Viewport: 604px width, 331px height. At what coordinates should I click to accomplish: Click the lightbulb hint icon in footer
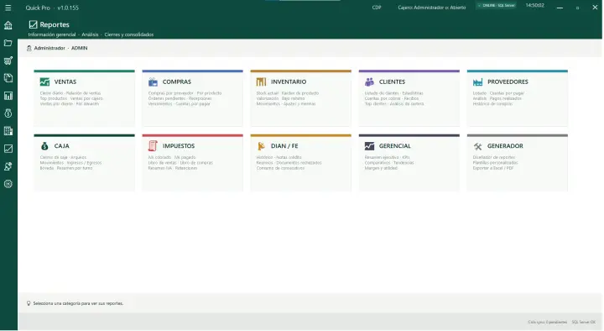(29, 303)
